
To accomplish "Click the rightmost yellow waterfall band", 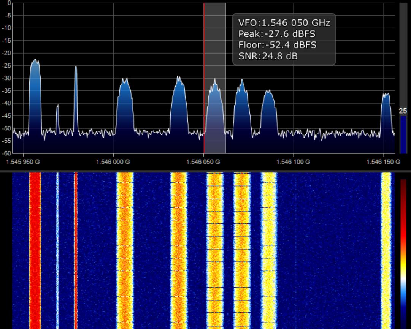I will (386, 250).
